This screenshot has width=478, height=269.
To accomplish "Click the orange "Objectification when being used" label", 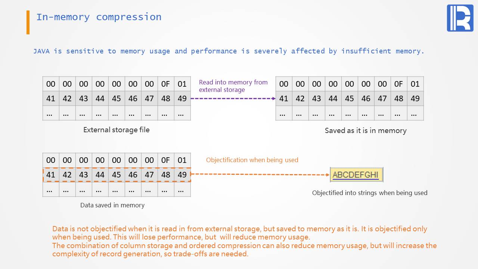I will (x=252, y=160).
